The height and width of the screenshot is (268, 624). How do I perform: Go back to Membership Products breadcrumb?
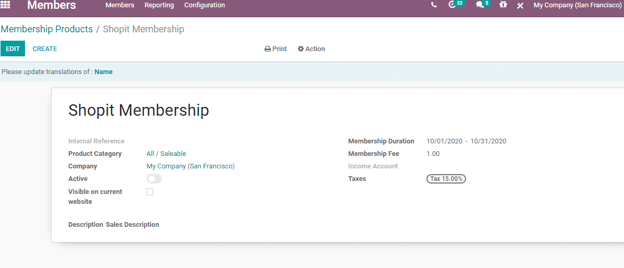[46, 29]
